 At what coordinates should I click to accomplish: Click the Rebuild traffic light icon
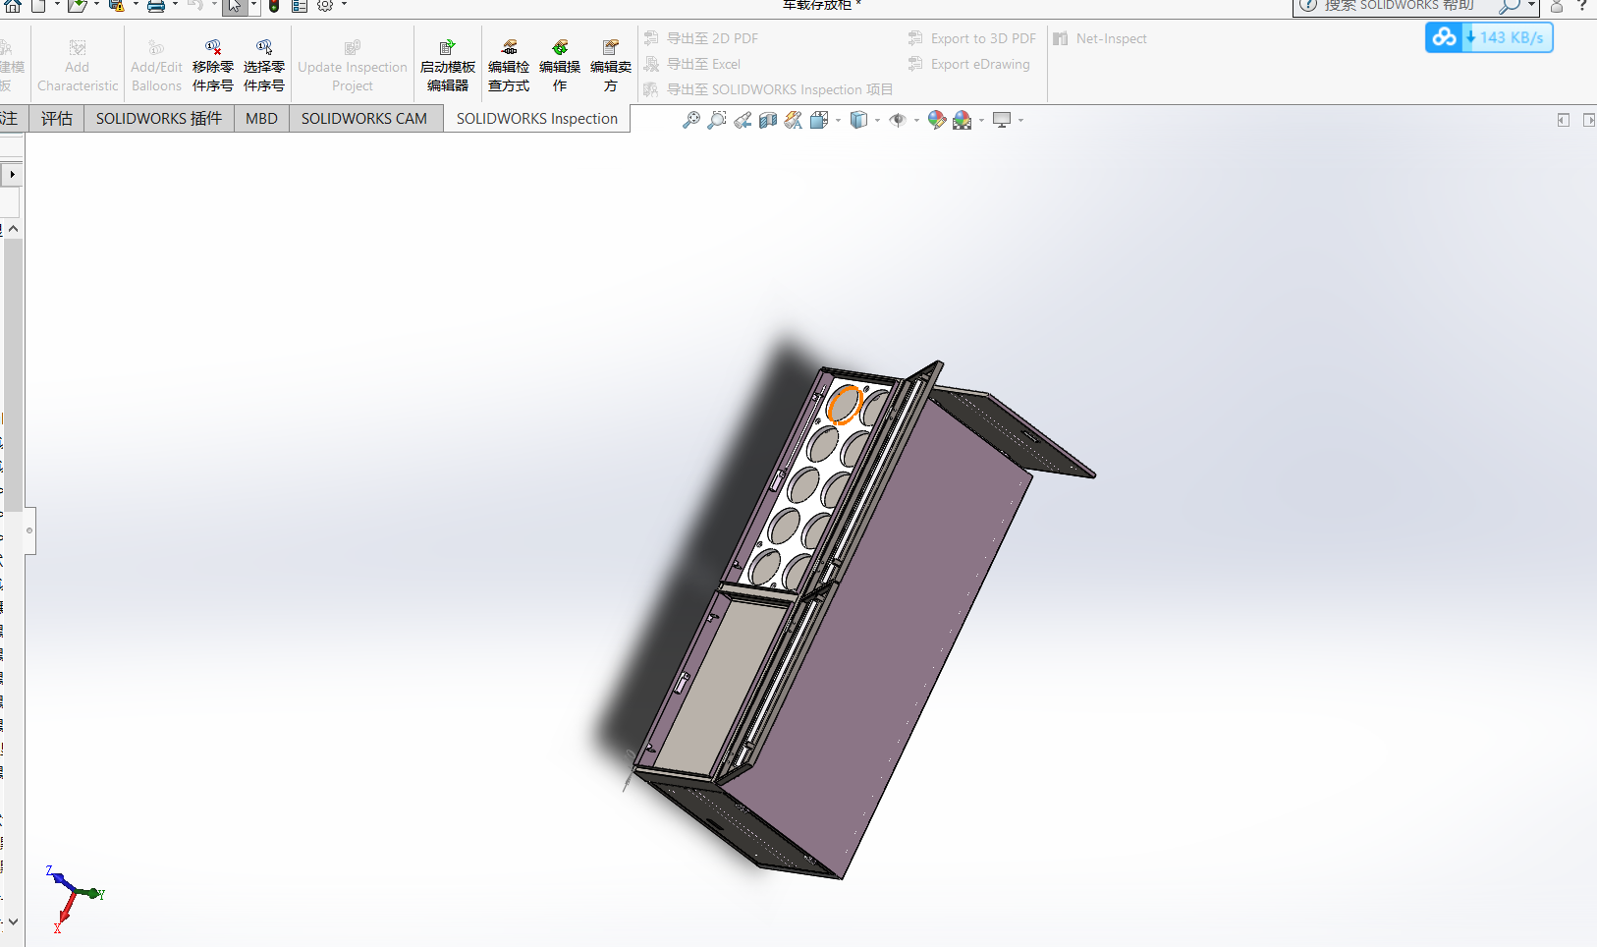[274, 6]
